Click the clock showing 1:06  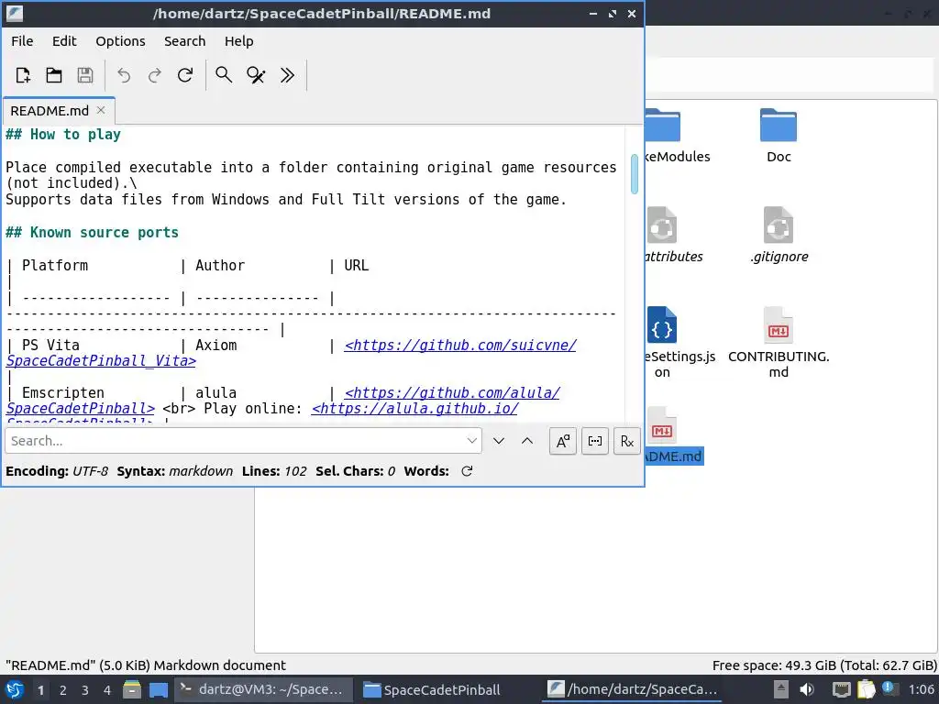tap(921, 689)
